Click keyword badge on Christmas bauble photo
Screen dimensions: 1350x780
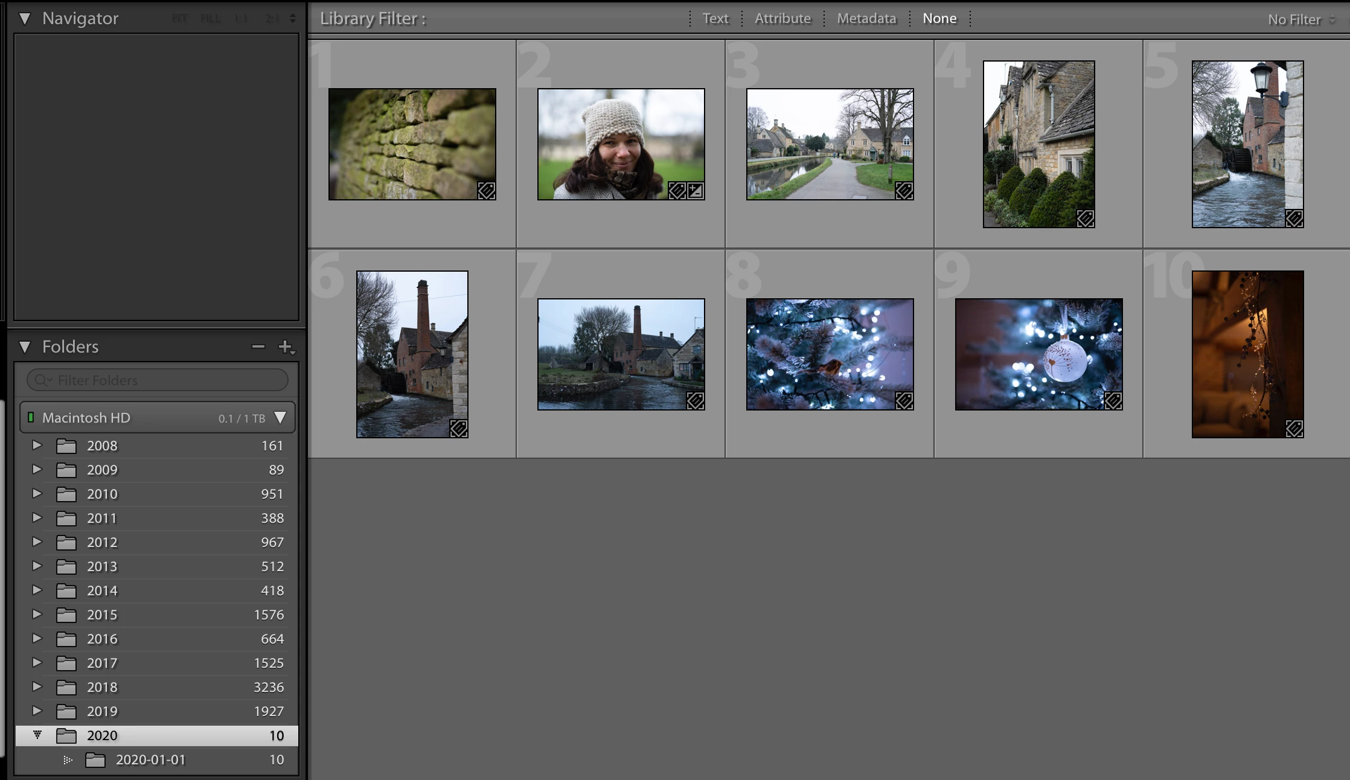click(x=1113, y=400)
